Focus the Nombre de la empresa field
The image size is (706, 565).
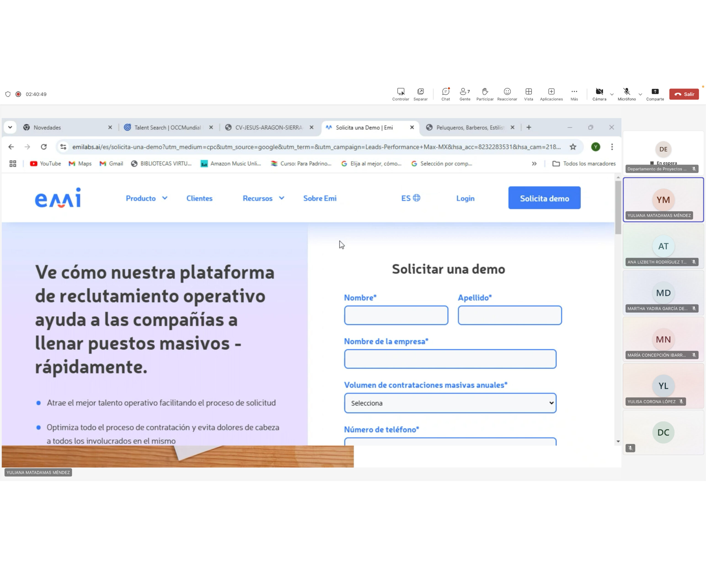coord(450,359)
